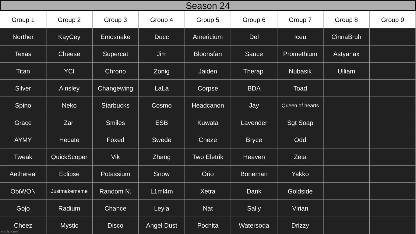Screen dimensions: 416x234
Task: Select the Group 5 column header
Action: click(208, 20)
